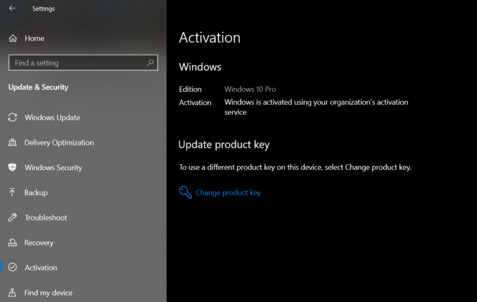Click the key icon beside Change product key

[x=185, y=193]
